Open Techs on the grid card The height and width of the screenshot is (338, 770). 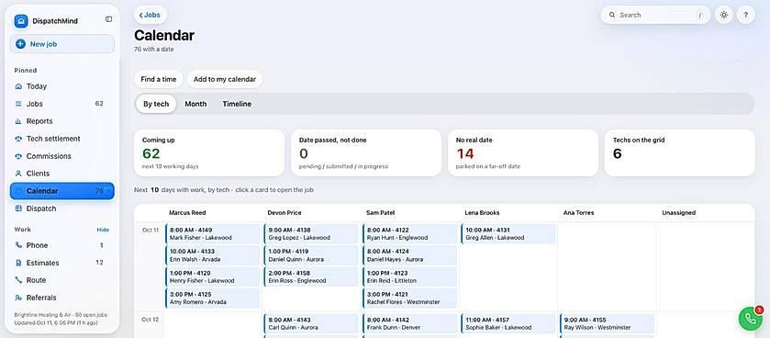coord(680,152)
